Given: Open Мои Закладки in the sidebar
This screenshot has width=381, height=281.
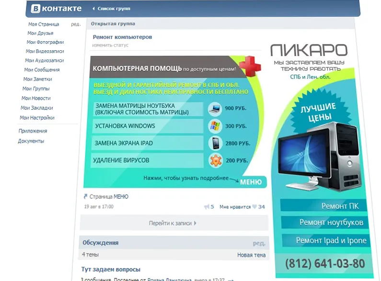Looking at the screenshot, I should (x=37, y=108).
